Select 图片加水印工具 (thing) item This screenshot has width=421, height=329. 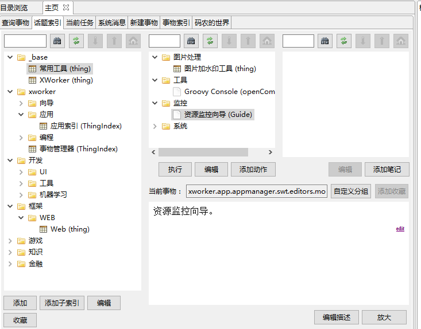215,69
